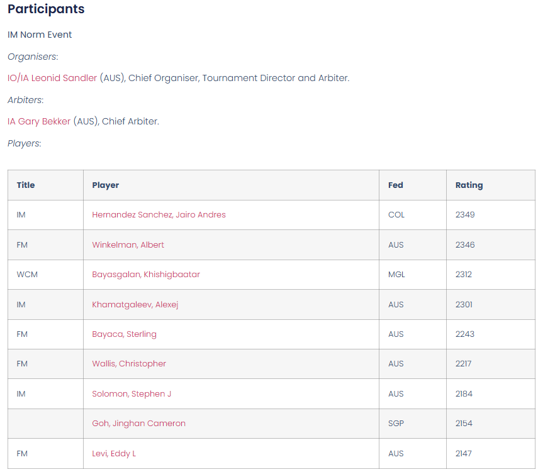Click the Organisers label
Image resolution: width=538 pixels, height=472 pixels.
coord(33,57)
